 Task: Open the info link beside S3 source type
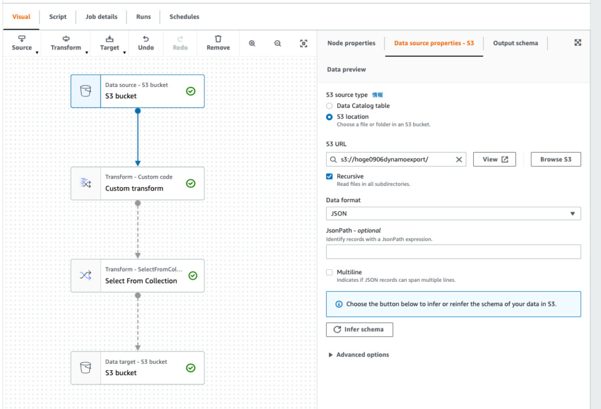pyautogui.click(x=377, y=95)
